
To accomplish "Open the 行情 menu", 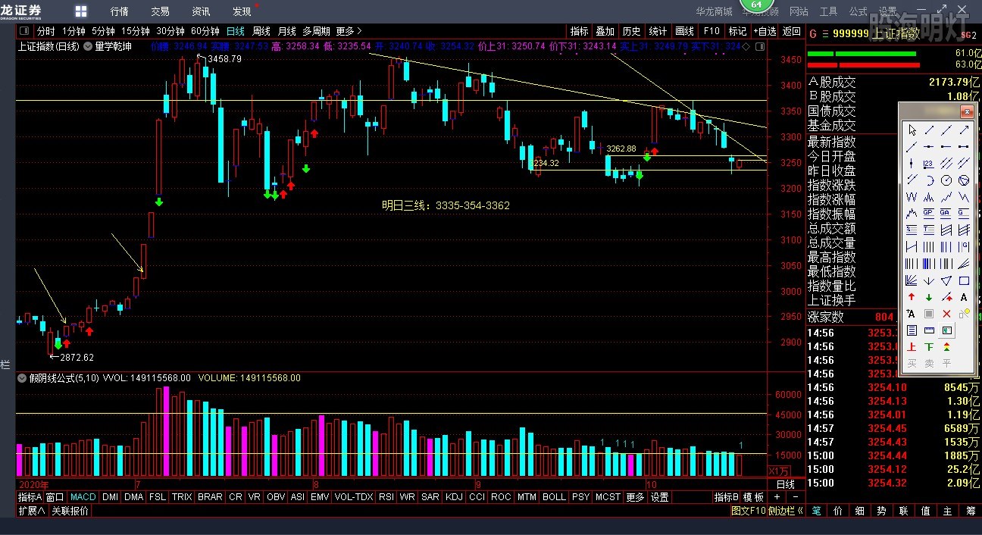I will click(119, 11).
